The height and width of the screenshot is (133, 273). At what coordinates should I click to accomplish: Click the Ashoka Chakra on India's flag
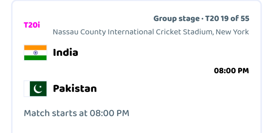click(35, 53)
